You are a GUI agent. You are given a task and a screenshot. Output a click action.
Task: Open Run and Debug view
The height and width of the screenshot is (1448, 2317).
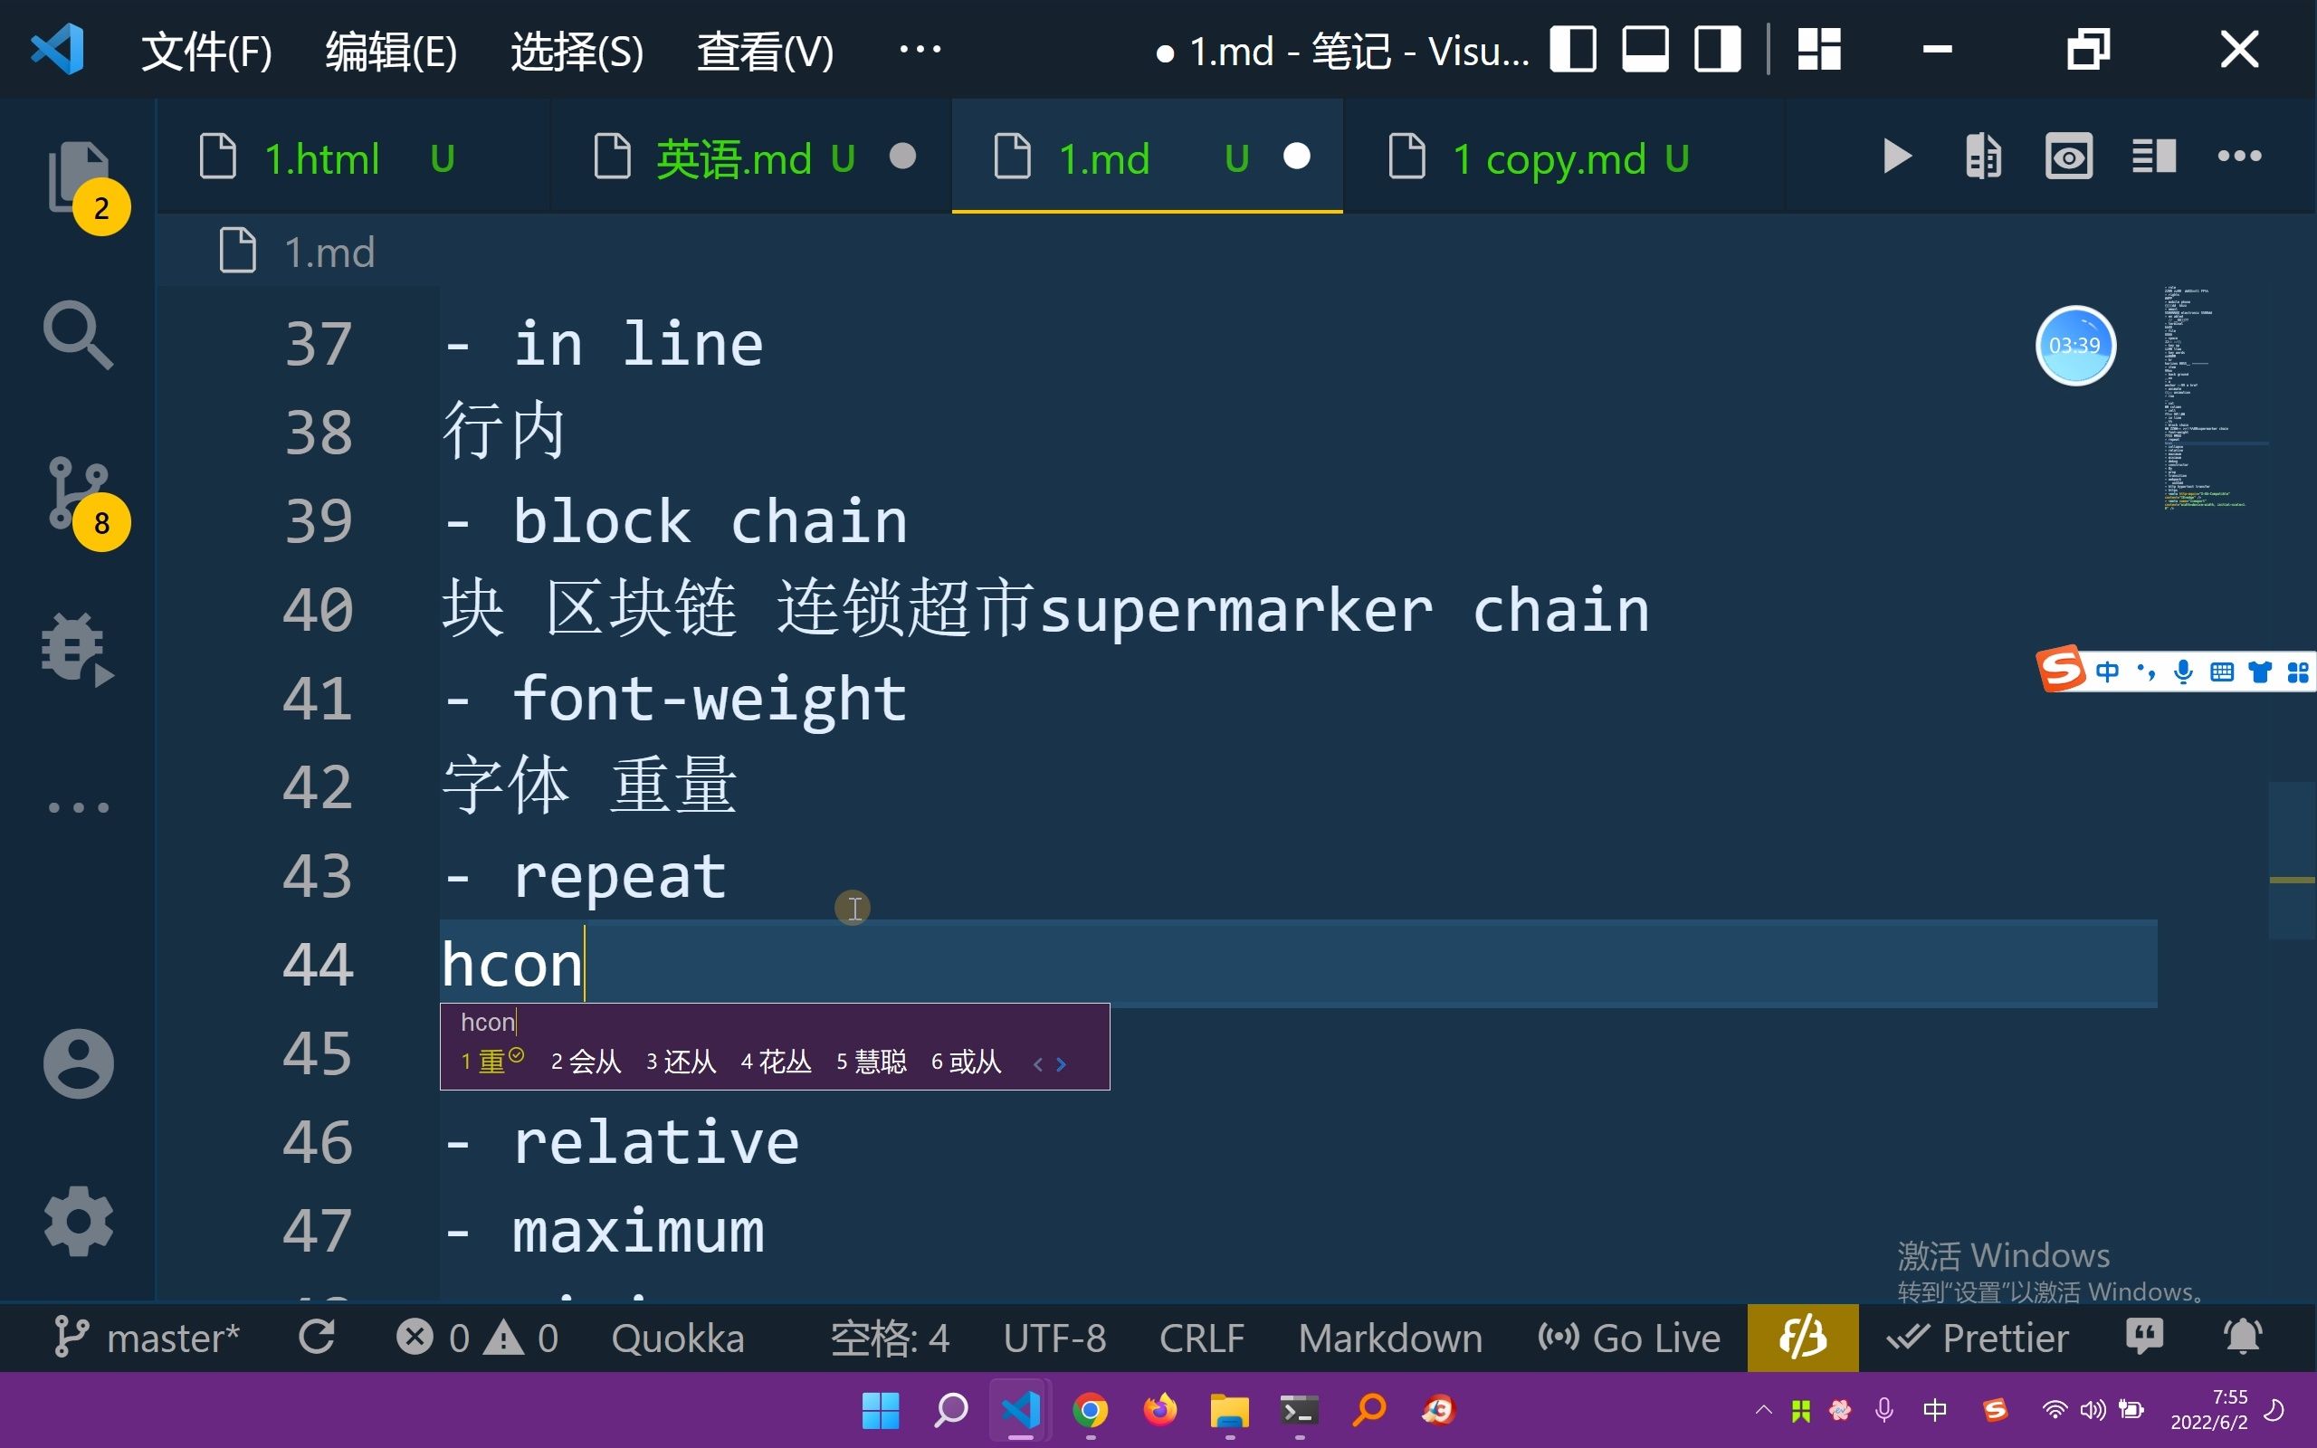click(x=78, y=649)
